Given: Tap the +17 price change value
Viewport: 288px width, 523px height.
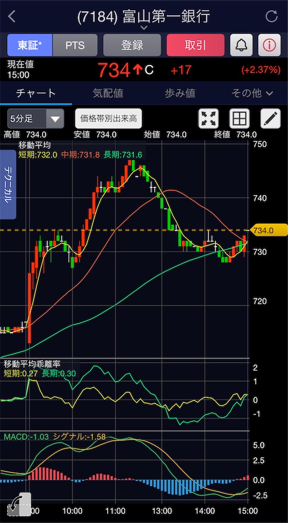Looking at the screenshot, I should point(181,70).
